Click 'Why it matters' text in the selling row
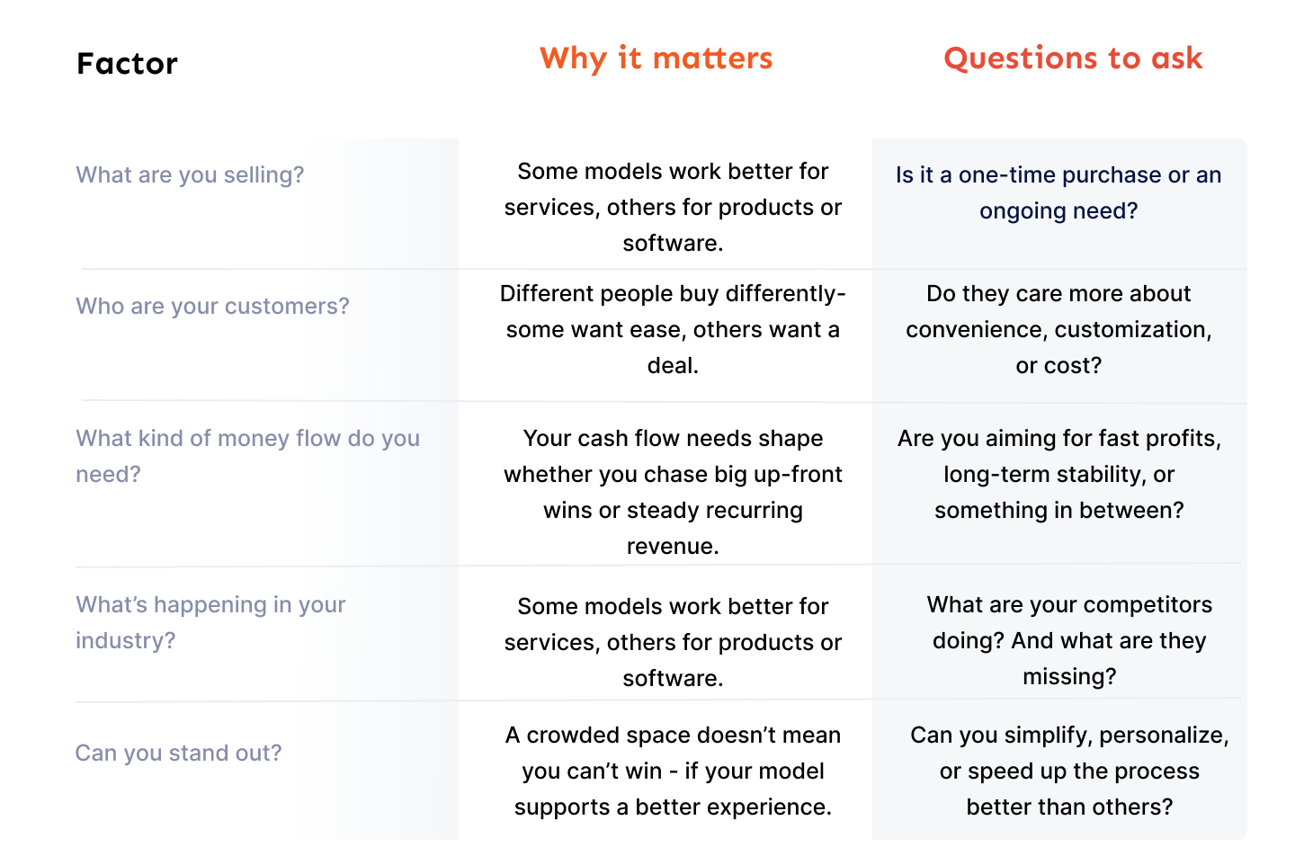 (673, 207)
